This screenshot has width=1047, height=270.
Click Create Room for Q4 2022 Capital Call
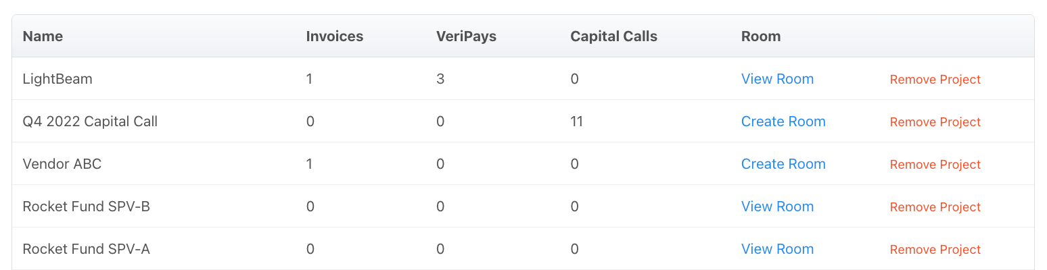point(783,122)
